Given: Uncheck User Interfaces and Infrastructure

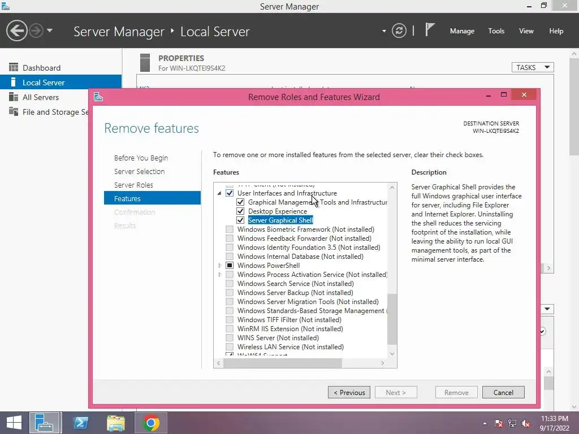Looking at the screenshot, I should point(230,193).
